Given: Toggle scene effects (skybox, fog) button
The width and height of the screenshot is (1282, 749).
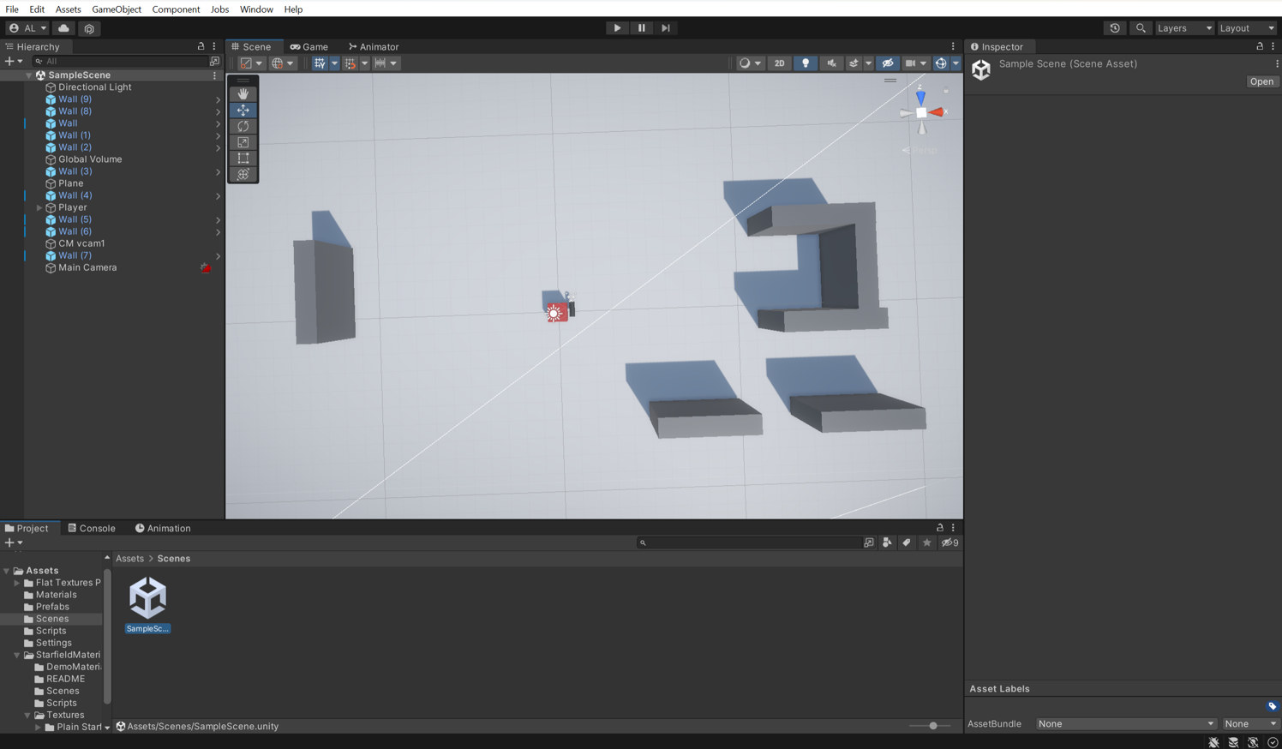Looking at the screenshot, I should (x=854, y=63).
